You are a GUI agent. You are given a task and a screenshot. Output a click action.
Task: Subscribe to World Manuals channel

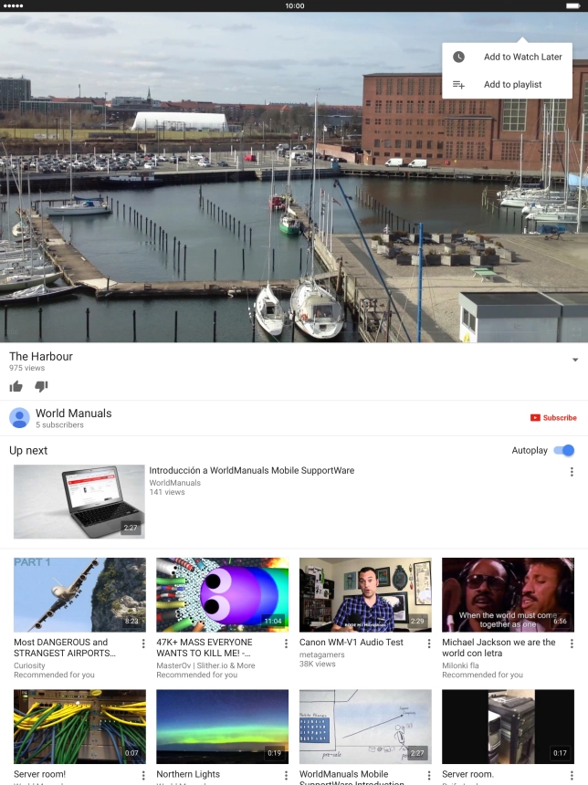[553, 417]
